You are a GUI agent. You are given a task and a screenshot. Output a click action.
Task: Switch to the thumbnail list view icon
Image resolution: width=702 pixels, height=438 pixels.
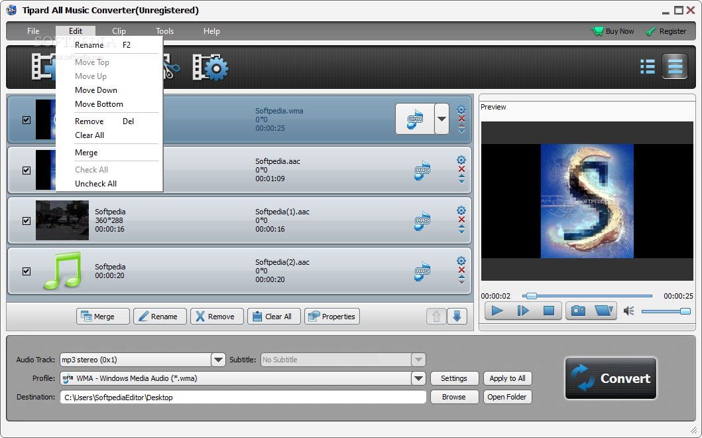[648, 66]
